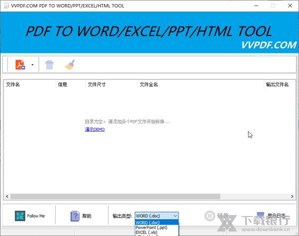Select WORD (.doc) from the list
The image size is (299, 236).
pos(156,223)
